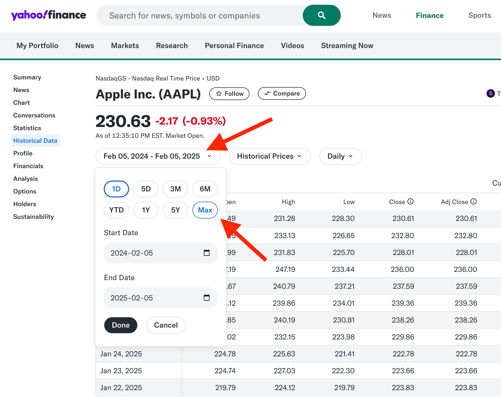Open the End Date calendar picker icon

point(207,298)
